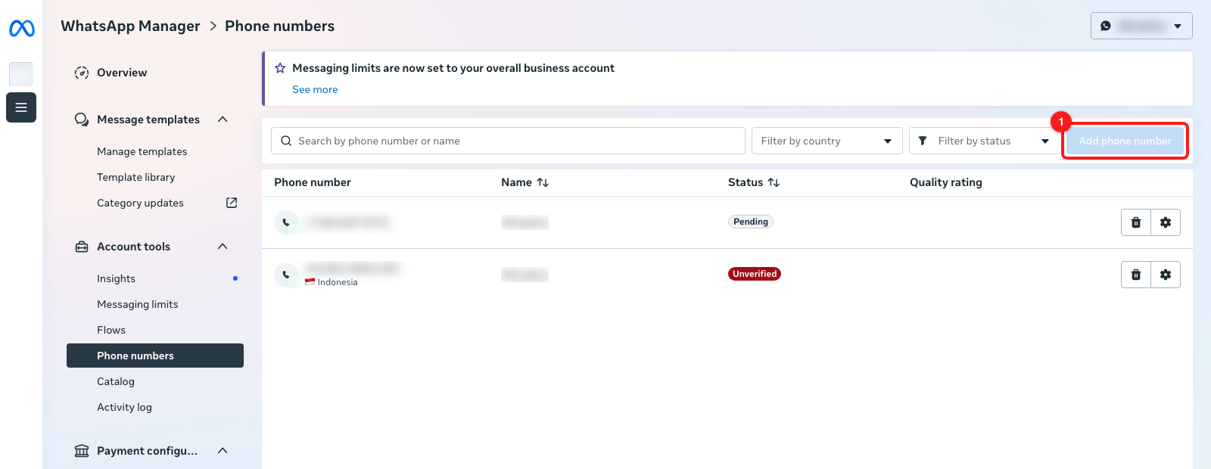
Task: Click the Account tools briefcase icon
Action: click(x=82, y=247)
